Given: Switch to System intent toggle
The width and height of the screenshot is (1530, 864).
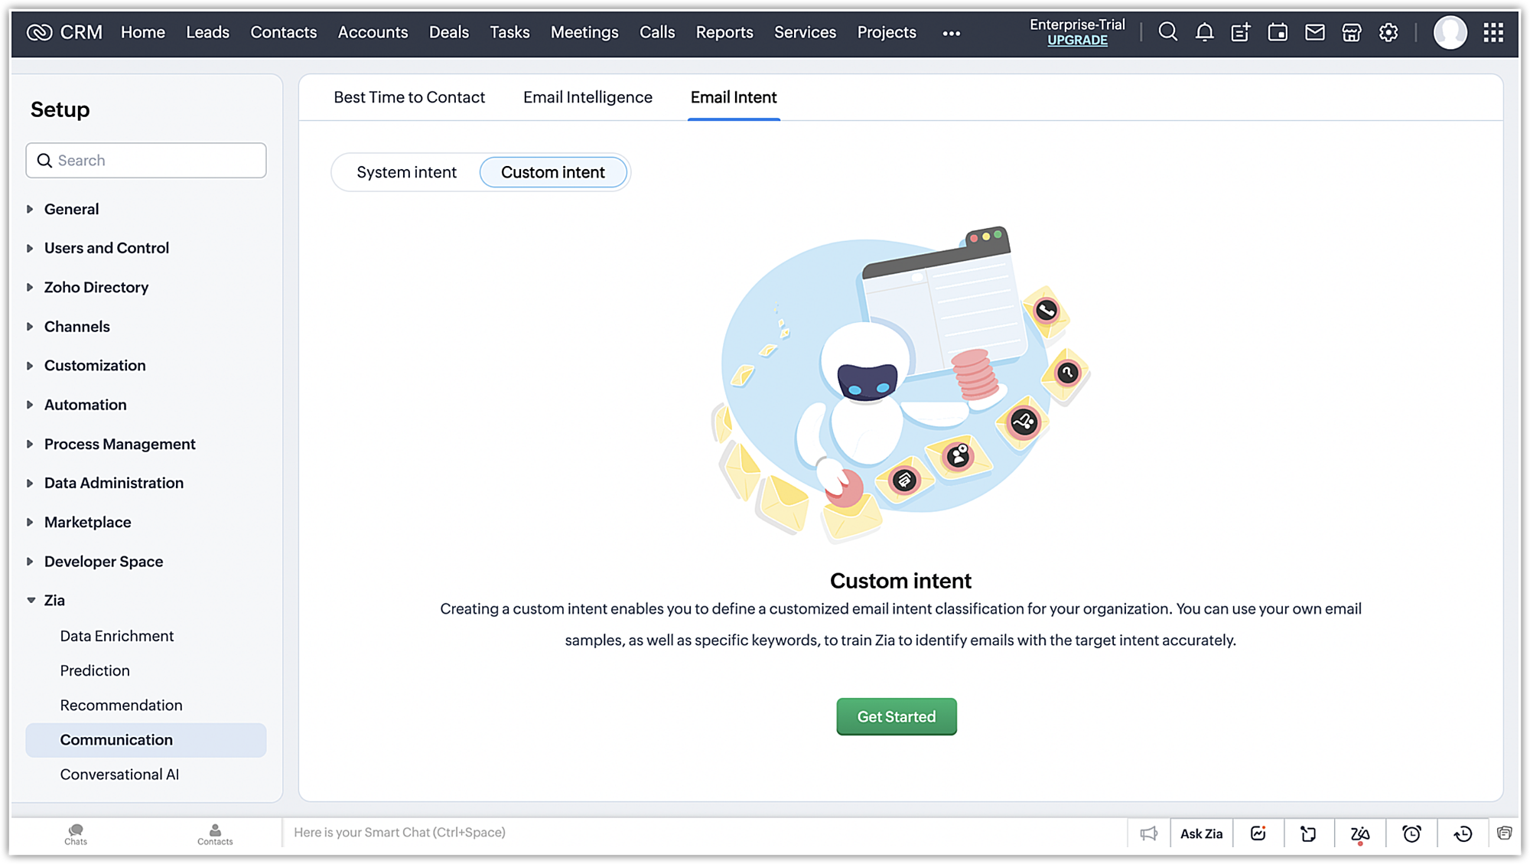Looking at the screenshot, I should pos(406,172).
